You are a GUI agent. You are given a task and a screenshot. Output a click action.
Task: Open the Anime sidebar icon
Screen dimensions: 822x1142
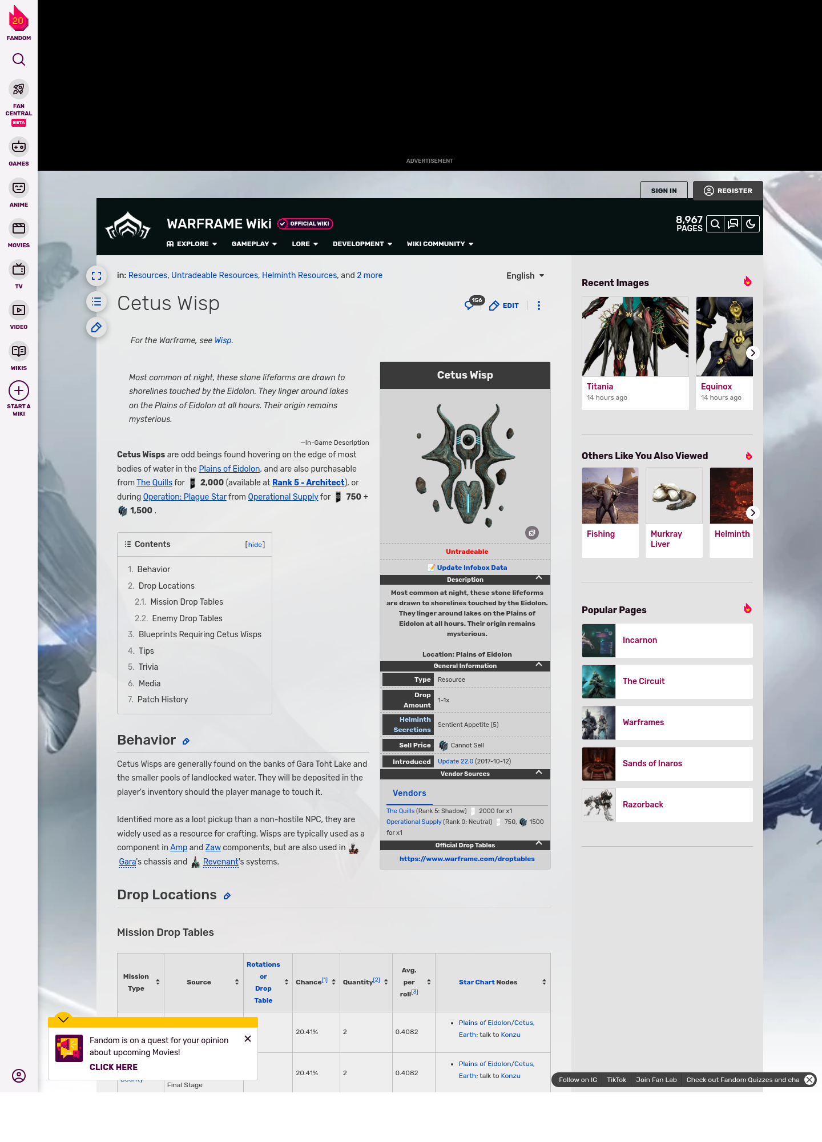(x=19, y=188)
